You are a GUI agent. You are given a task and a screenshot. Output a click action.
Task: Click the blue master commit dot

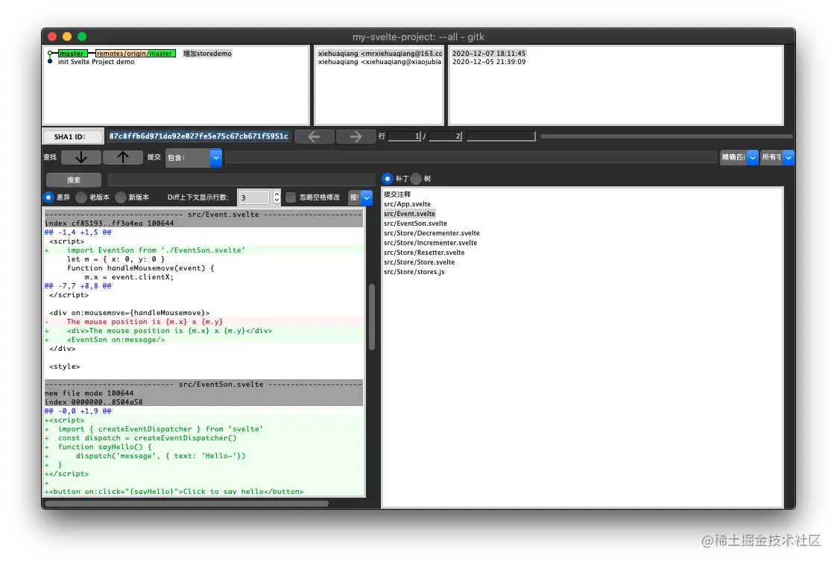(50, 62)
